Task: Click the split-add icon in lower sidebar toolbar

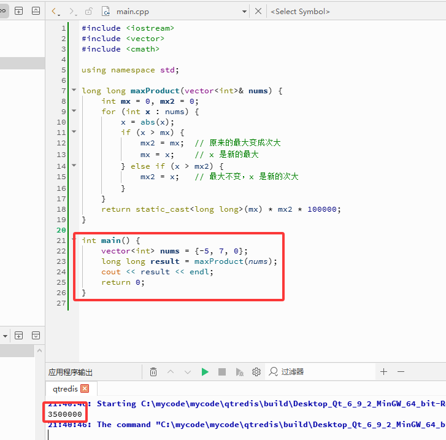Action: (x=19, y=336)
